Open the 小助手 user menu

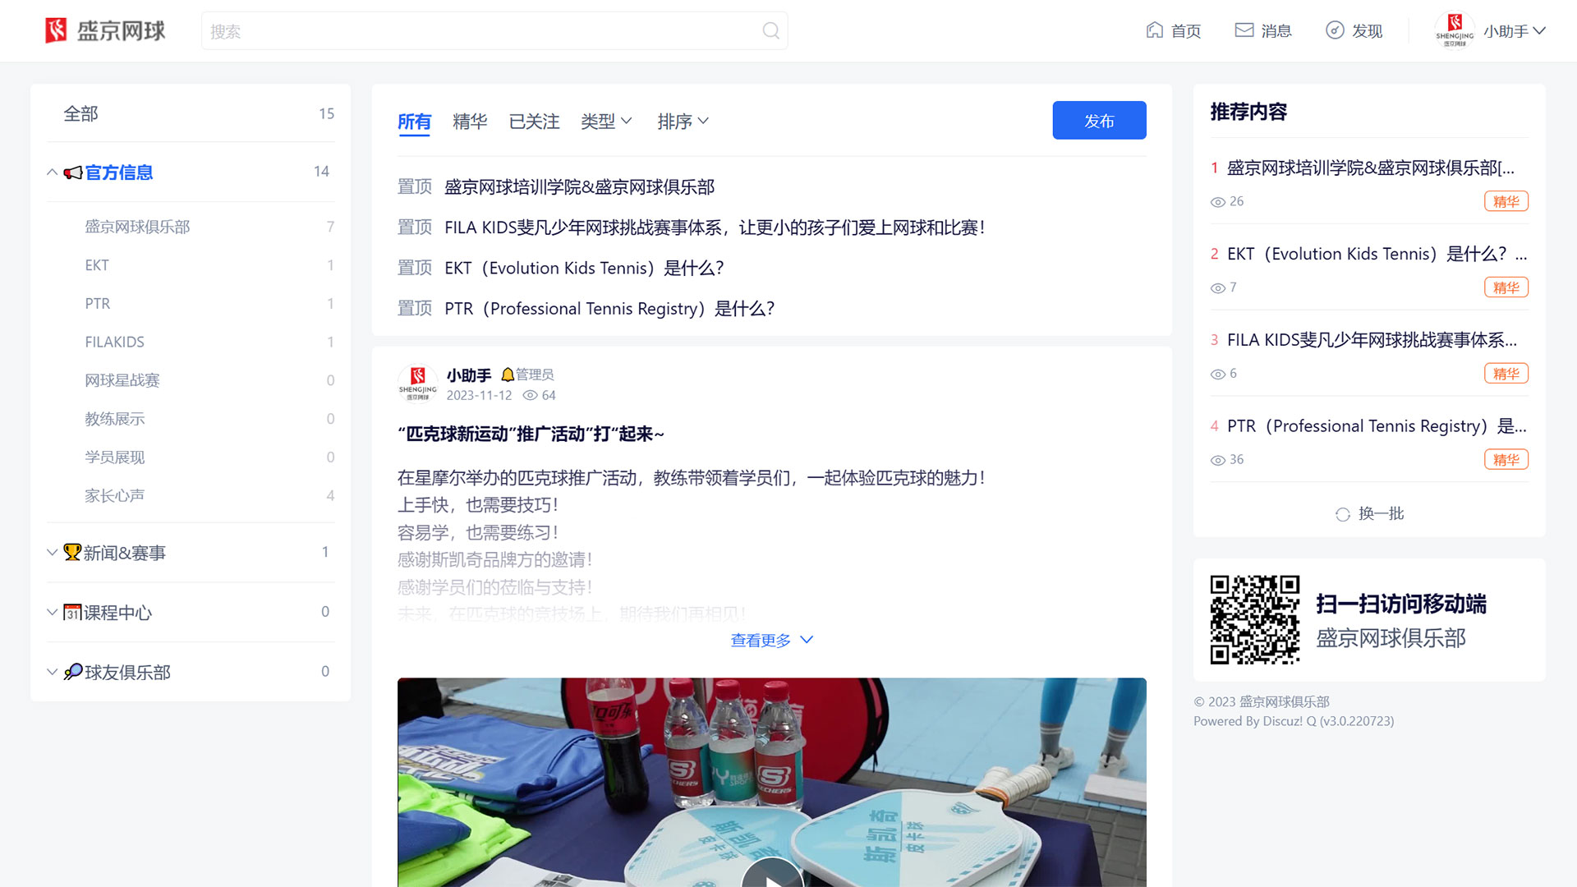[x=1515, y=31]
